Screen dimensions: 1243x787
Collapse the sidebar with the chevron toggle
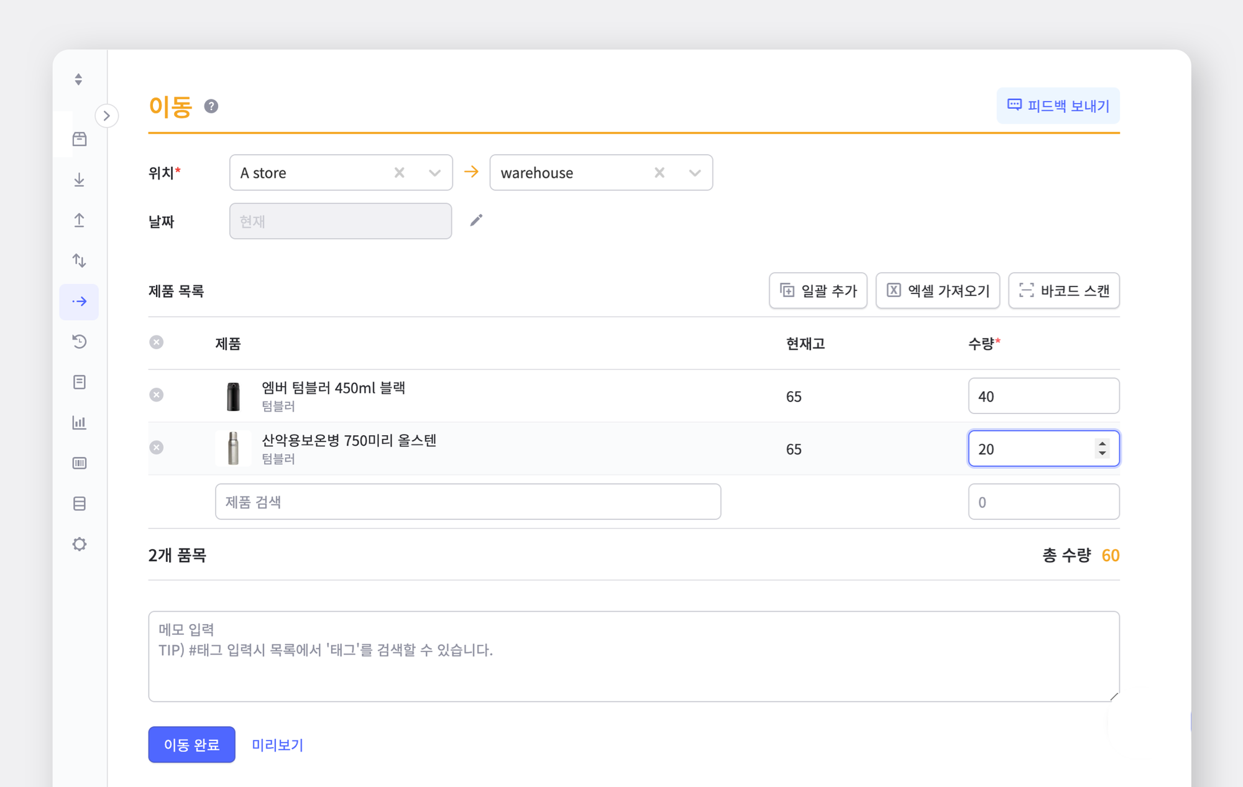107,116
